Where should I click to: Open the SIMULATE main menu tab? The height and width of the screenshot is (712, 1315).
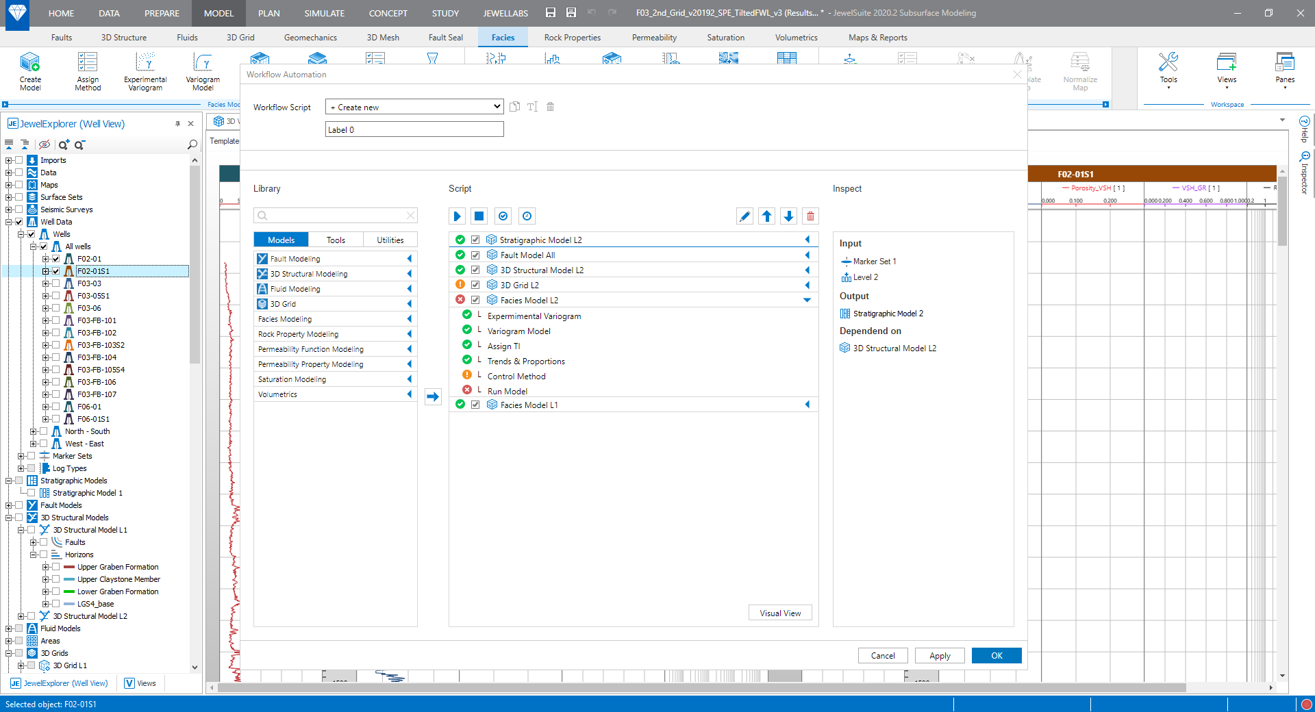pos(325,13)
